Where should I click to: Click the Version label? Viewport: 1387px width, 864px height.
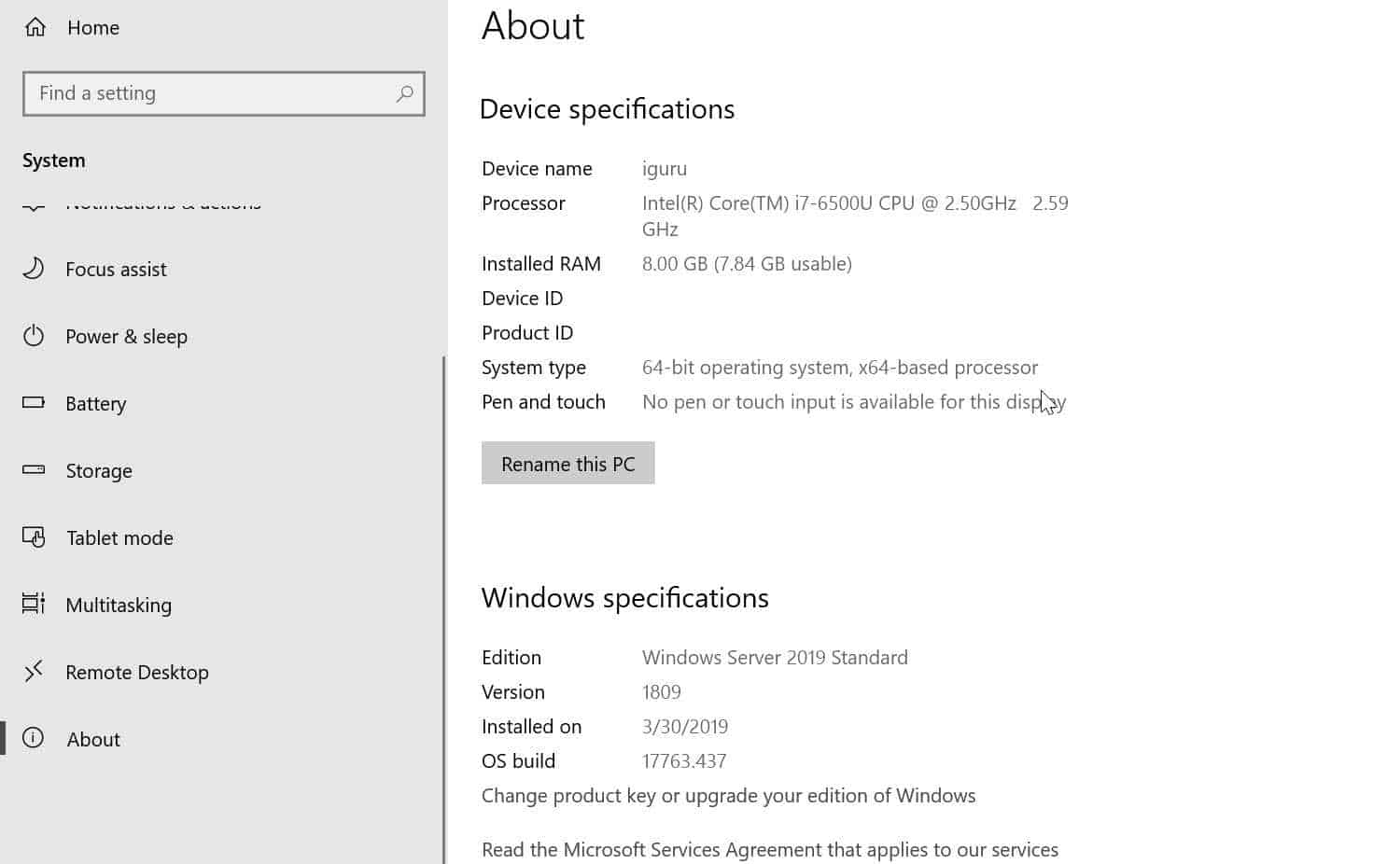coord(513,692)
